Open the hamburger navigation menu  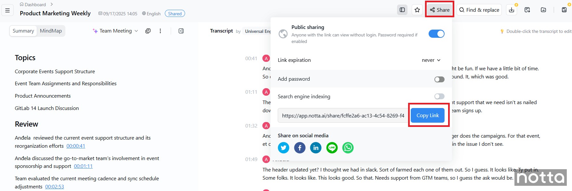[x=7, y=10]
